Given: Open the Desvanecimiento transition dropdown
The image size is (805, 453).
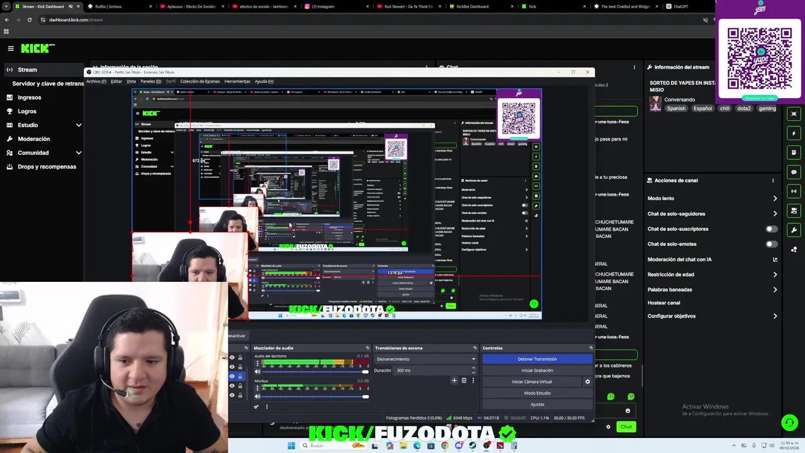Looking at the screenshot, I should 425,359.
